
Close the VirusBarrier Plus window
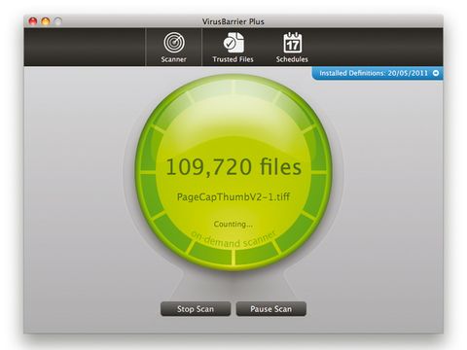pyautogui.click(x=33, y=21)
